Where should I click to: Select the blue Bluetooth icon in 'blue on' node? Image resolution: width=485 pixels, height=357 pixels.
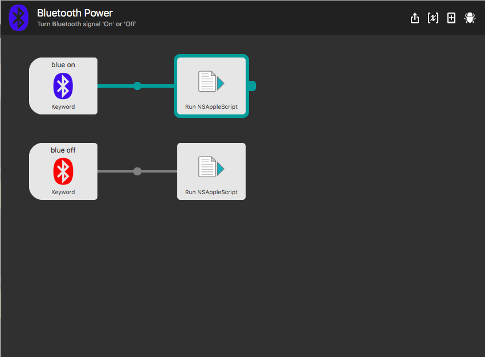(x=63, y=86)
